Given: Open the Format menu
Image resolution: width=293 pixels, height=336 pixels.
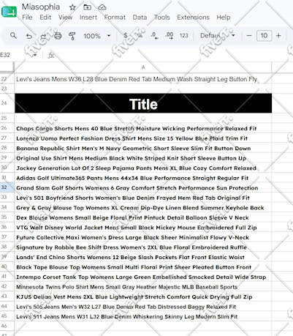Looking at the screenshot, I should click(115, 18).
